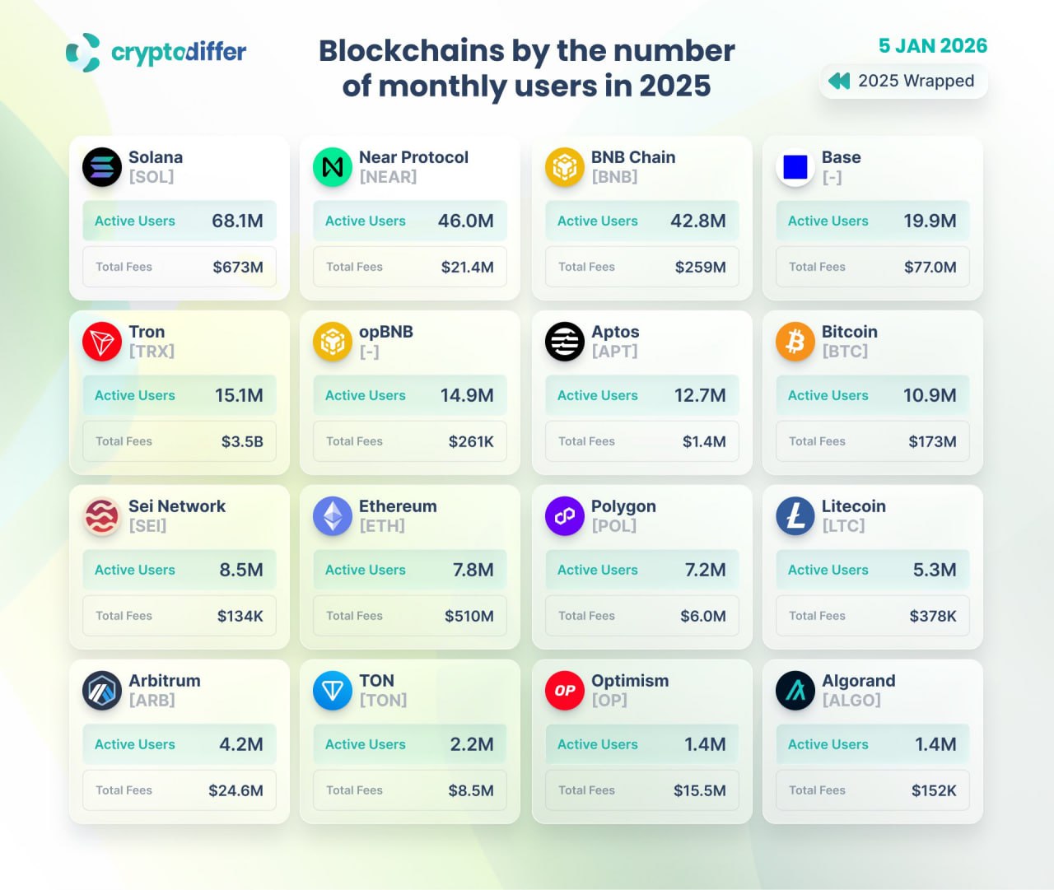Click the Near Protocol logo icon
This screenshot has height=890, width=1054.
tap(333, 167)
